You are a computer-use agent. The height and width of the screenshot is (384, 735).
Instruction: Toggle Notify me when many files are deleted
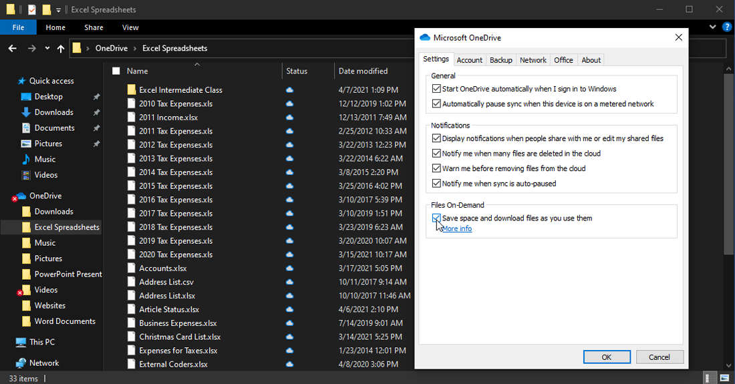click(x=436, y=153)
